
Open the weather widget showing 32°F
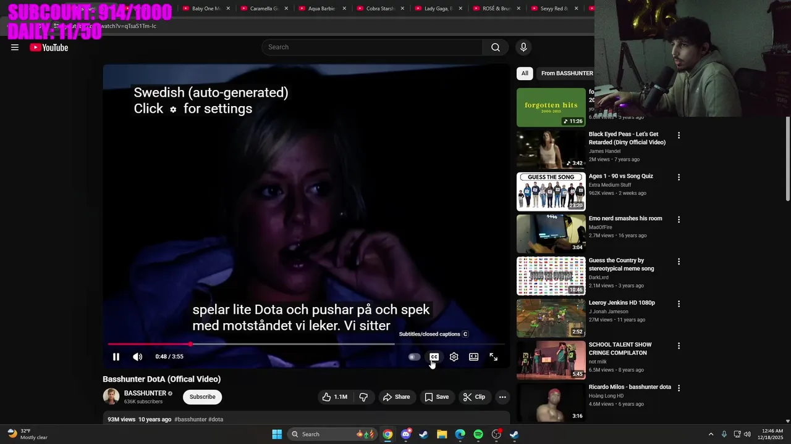pyautogui.click(x=28, y=434)
